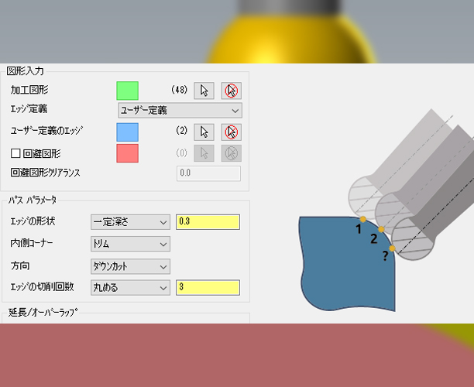This screenshot has height=387, width=474.
Task: Click the greyed select arrow for 回避図形
Action: click(204, 153)
